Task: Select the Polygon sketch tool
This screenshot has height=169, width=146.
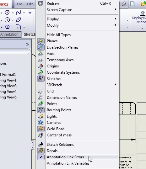Action: (x=7, y=27)
